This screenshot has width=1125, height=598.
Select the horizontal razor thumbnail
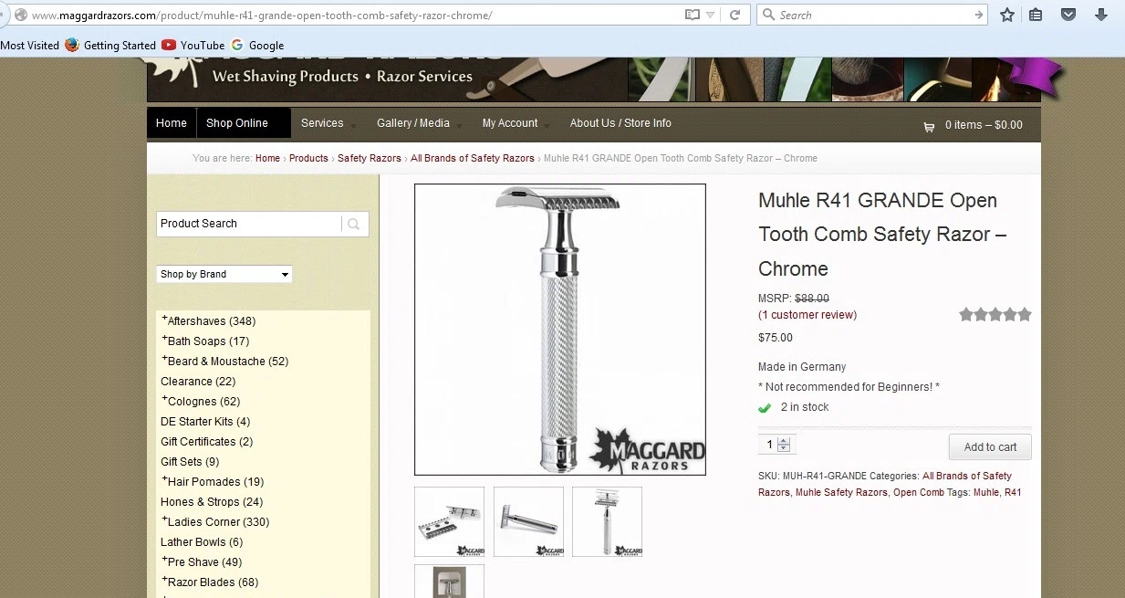[x=528, y=521]
